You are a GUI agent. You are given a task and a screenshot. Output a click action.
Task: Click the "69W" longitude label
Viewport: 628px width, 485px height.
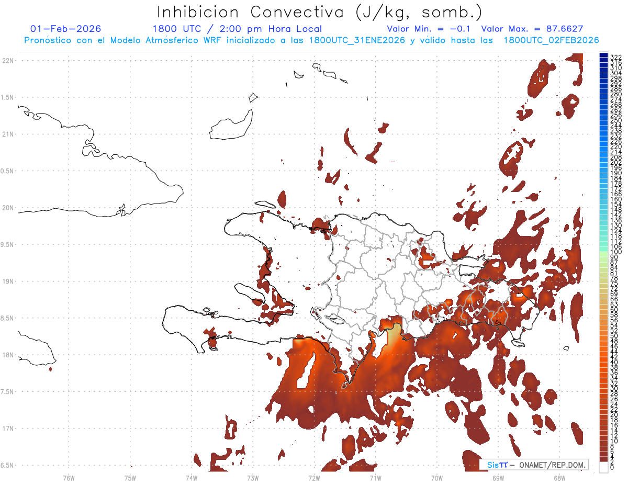point(498,477)
